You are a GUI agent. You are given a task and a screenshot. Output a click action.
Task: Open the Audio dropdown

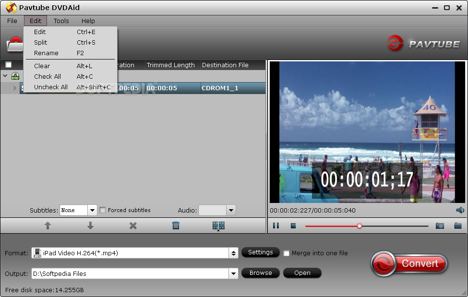pyautogui.click(x=231, y=210)
